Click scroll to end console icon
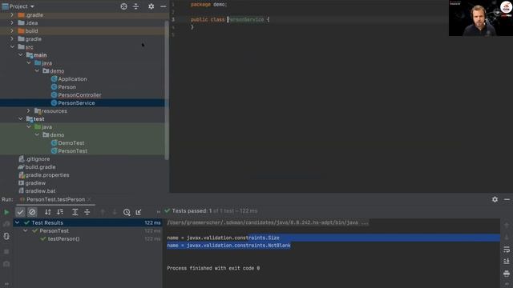 tap(507, 262)
